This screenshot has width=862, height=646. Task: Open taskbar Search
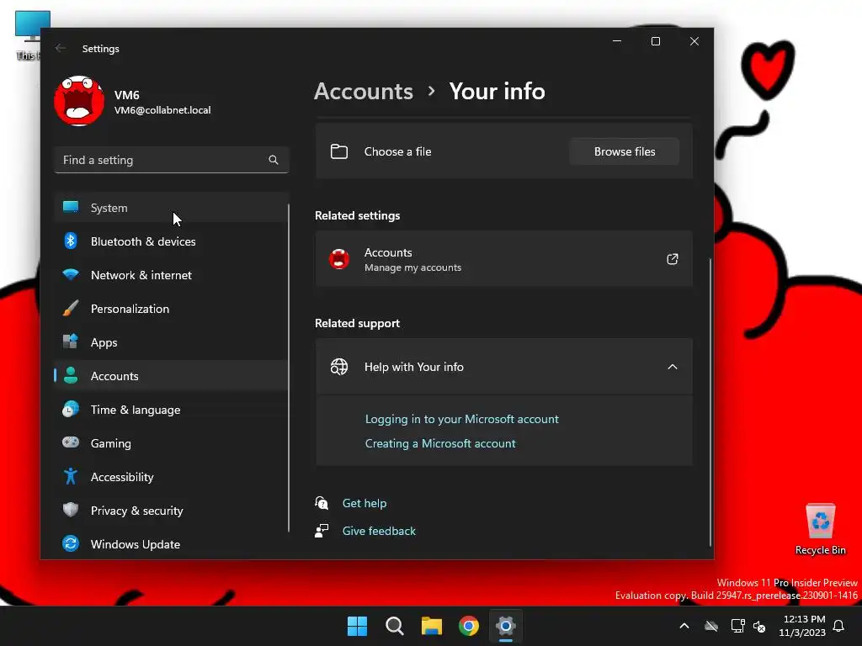click(394, 626)
